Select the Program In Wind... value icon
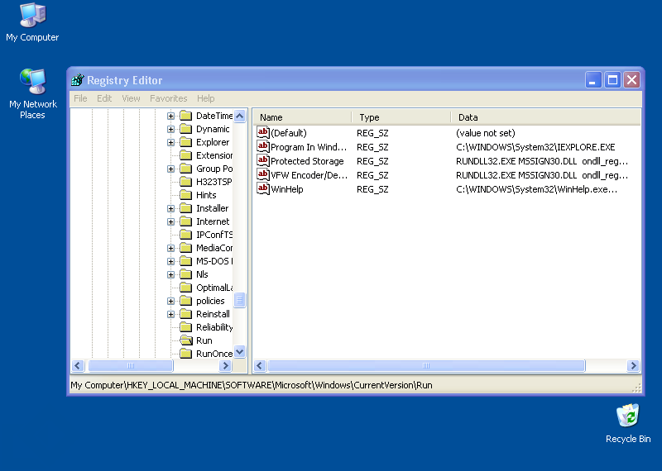Image resolution: width=662 pixels, height=471 pixels. (x=263, y=147)
